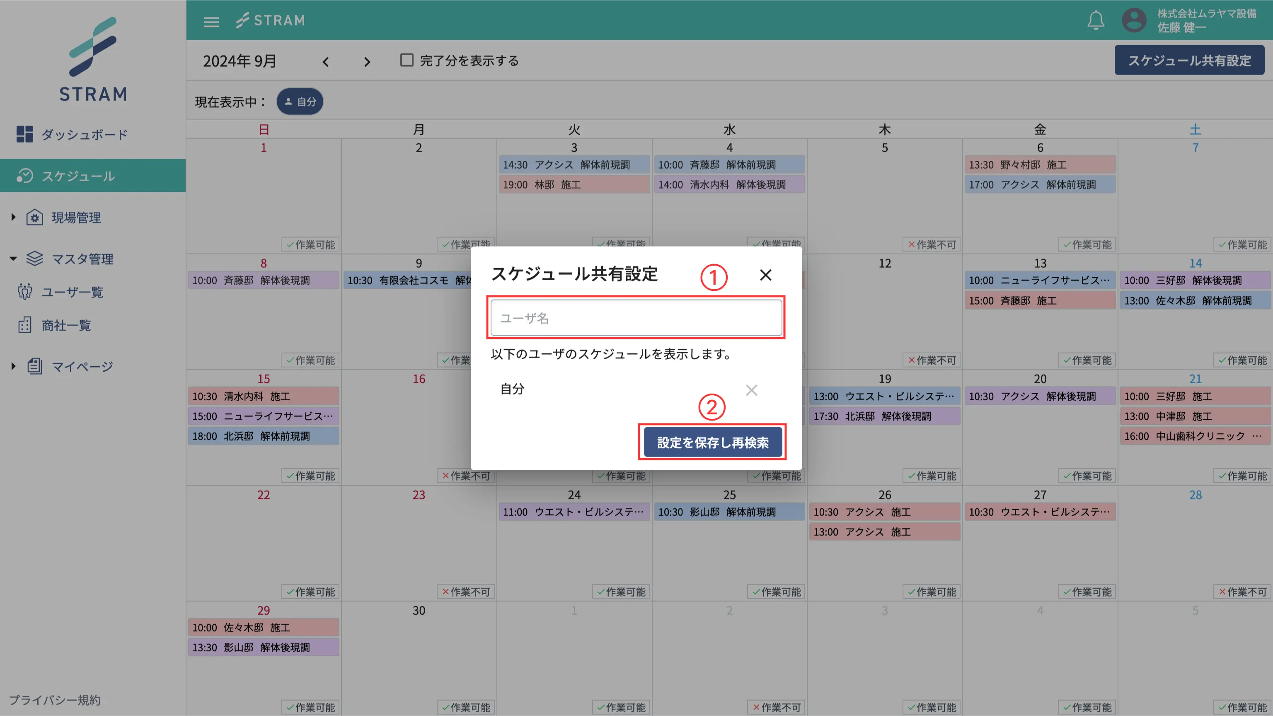Click the ユーザ名 input field

point(636,318)
